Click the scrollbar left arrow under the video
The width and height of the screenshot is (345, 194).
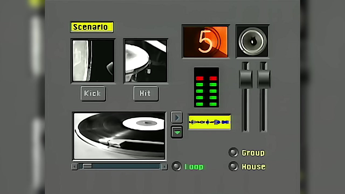click(x=74, y=167)
